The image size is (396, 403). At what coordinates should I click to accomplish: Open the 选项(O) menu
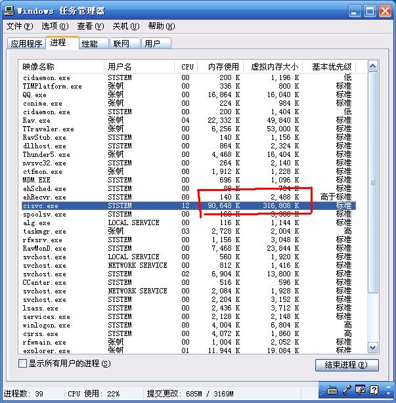click(x=55, y=26)
